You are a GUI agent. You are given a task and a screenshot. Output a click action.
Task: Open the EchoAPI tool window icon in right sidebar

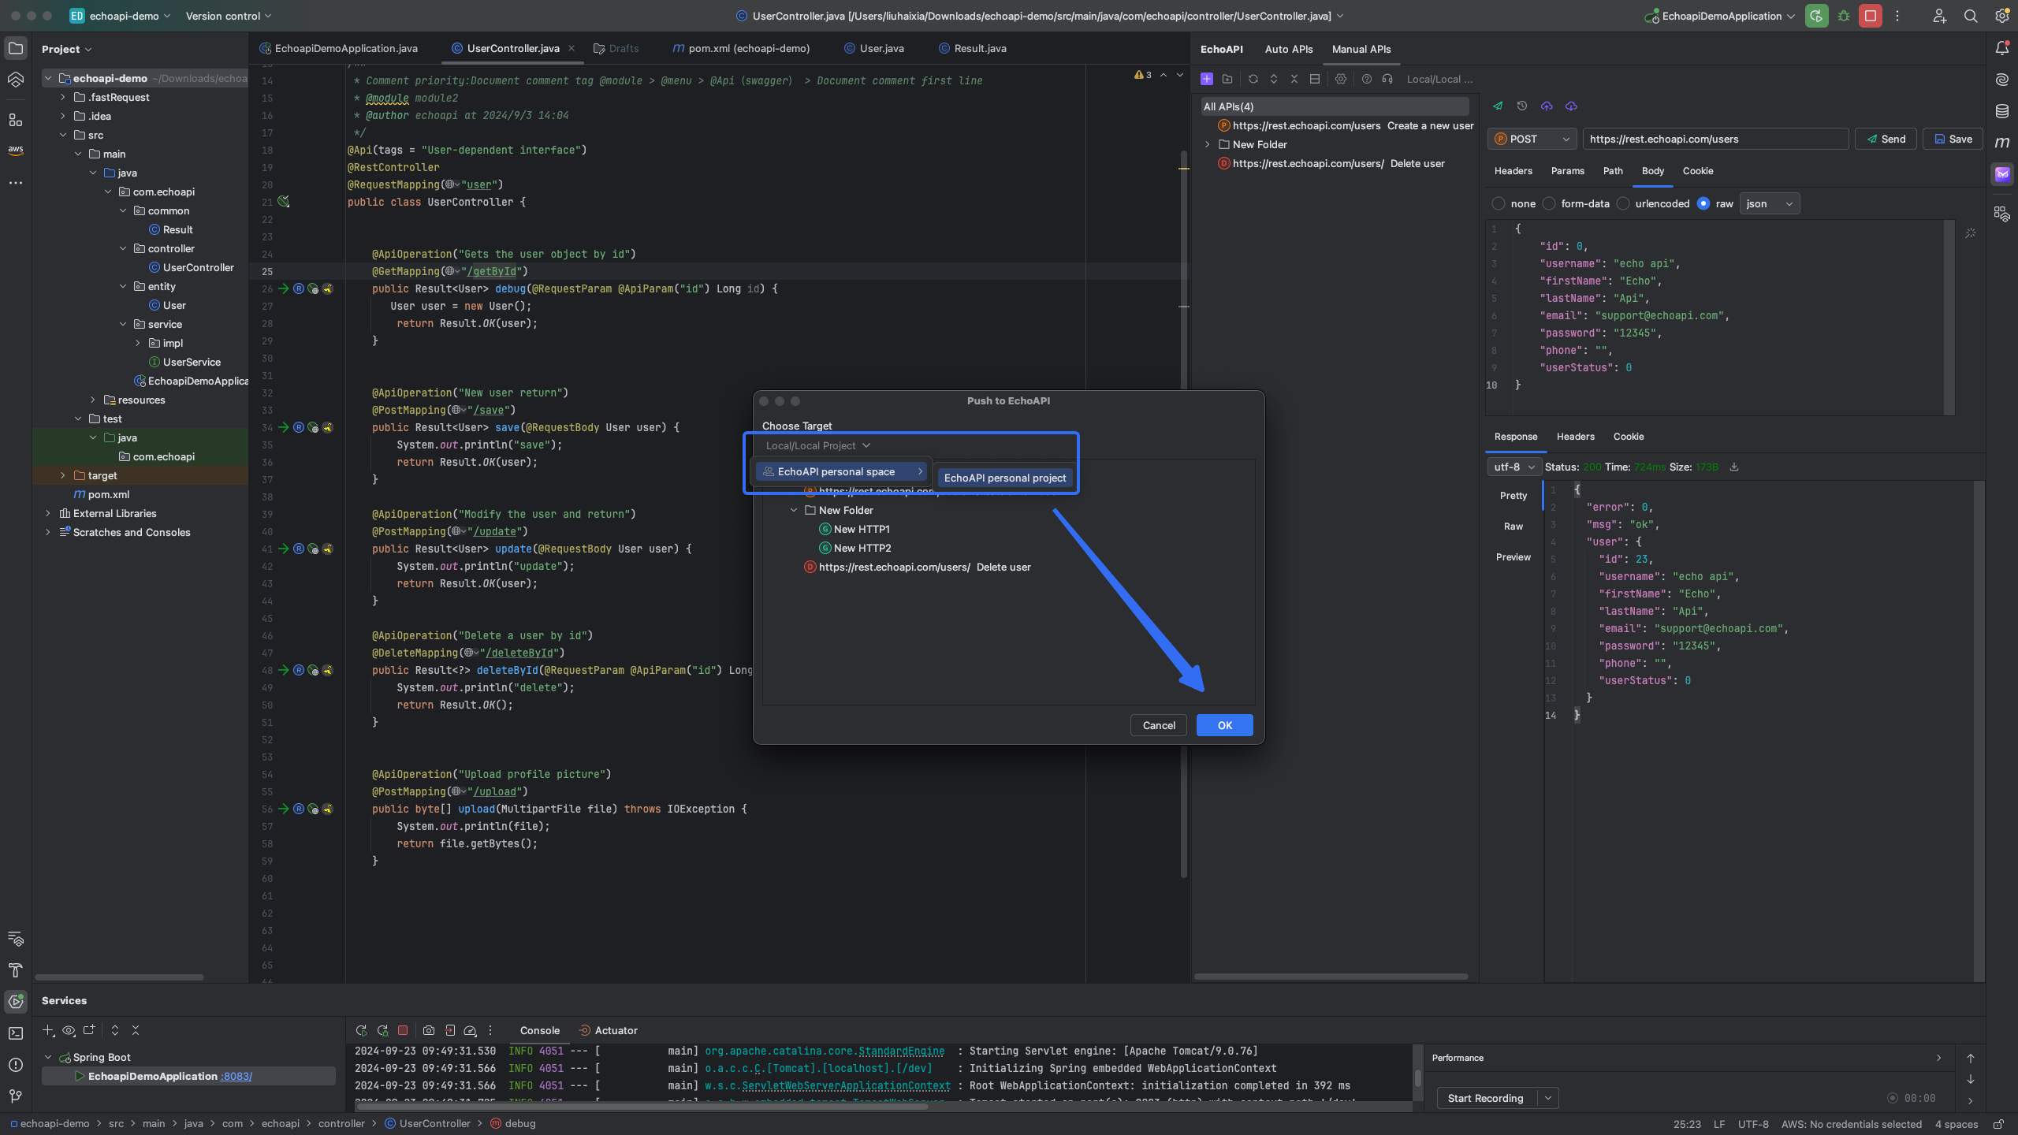(x=2002, y=174)
